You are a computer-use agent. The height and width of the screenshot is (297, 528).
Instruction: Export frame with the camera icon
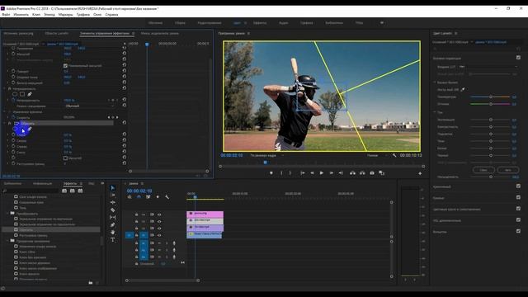click(x=372, y=172)
